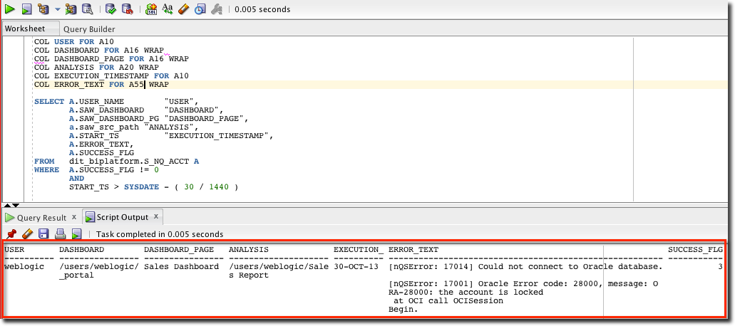This screenshot has width=735, height=326.
Task: Save script output using the floppy disk icon
Action: pyautogui.click(x=43, y=233)
